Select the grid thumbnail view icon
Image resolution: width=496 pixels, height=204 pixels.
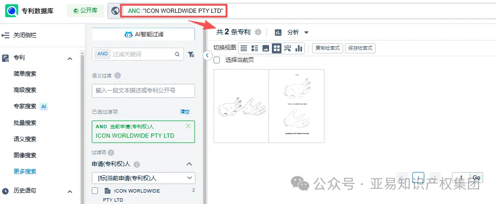click(277, 48)
